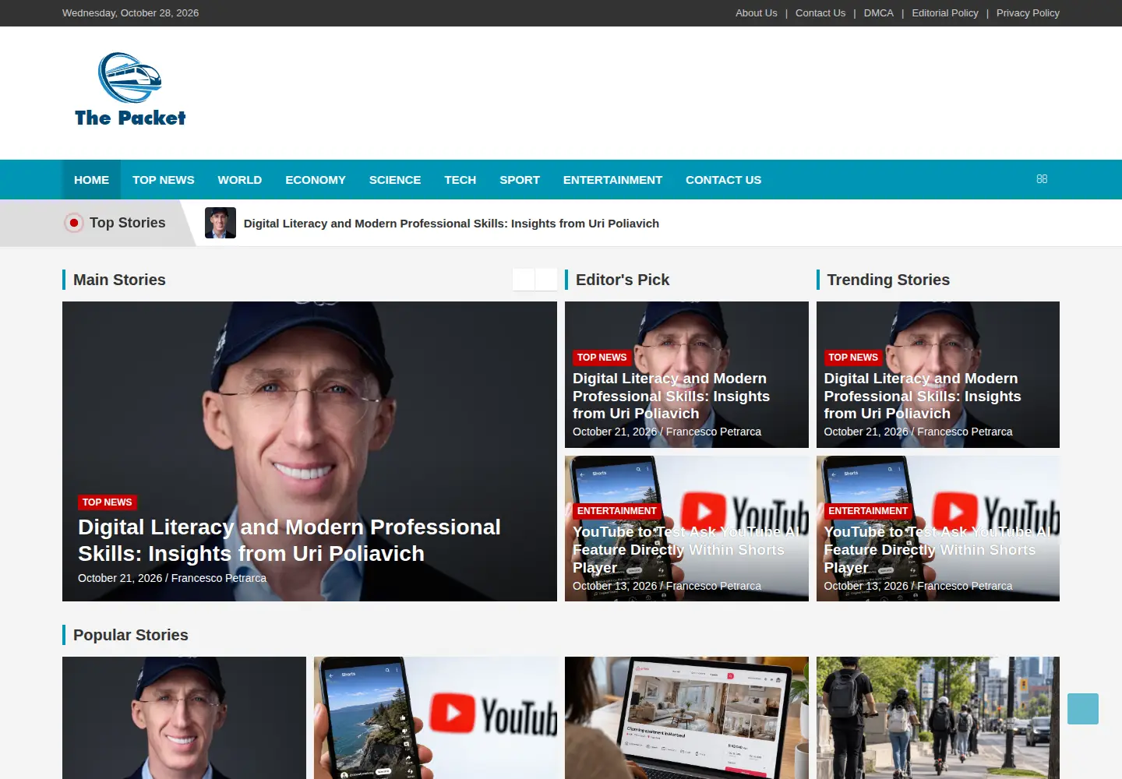Viewport: 1122px width, 779px height.
Task: Open the SPORT section
Action: tap(520, 180)
